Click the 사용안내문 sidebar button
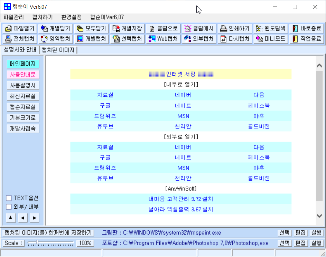The image size is (326, 257). 23,75
